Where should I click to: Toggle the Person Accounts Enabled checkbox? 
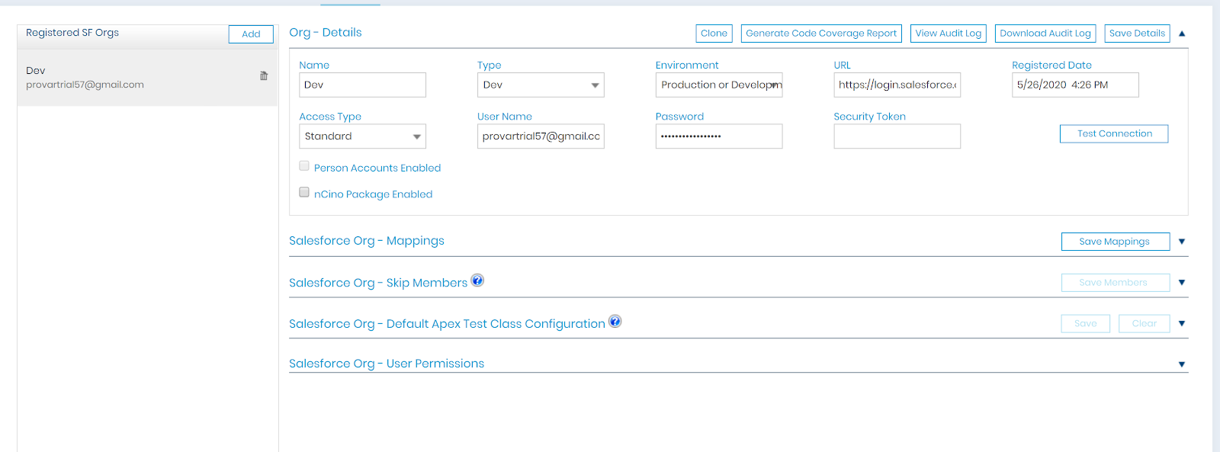click(304, 166)
